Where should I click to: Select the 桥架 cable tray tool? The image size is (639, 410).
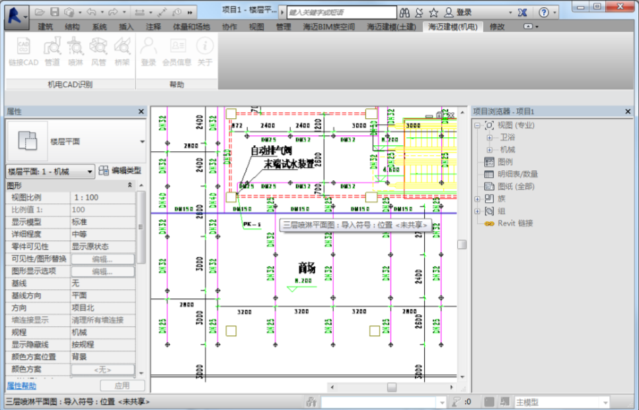(122, 51)
